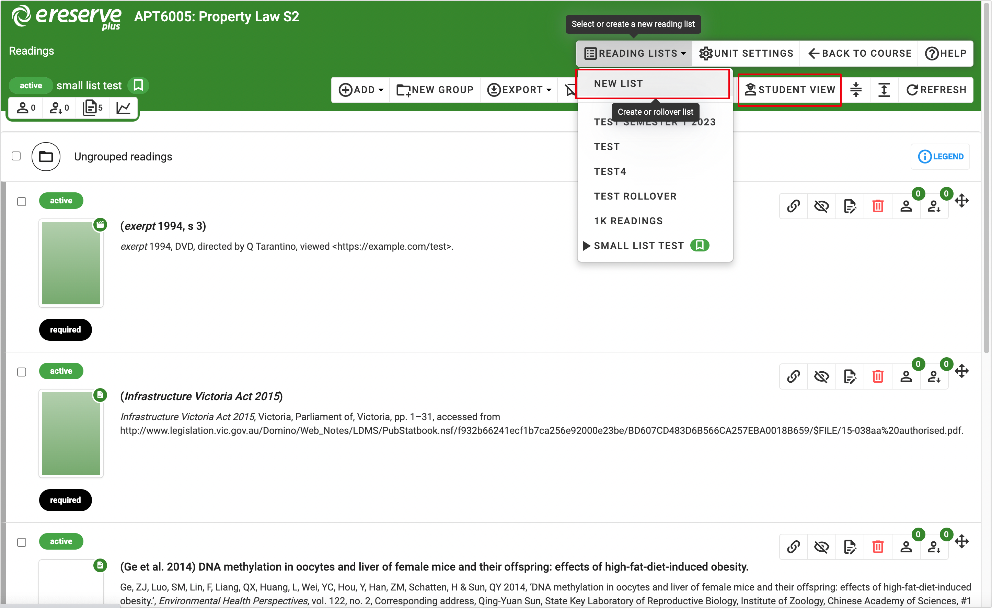Select TEST ROLLOVER from reading lists menu

click(x=636, y=196)
